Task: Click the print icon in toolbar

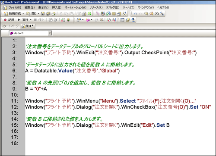Action: click(x=54, y=14)
